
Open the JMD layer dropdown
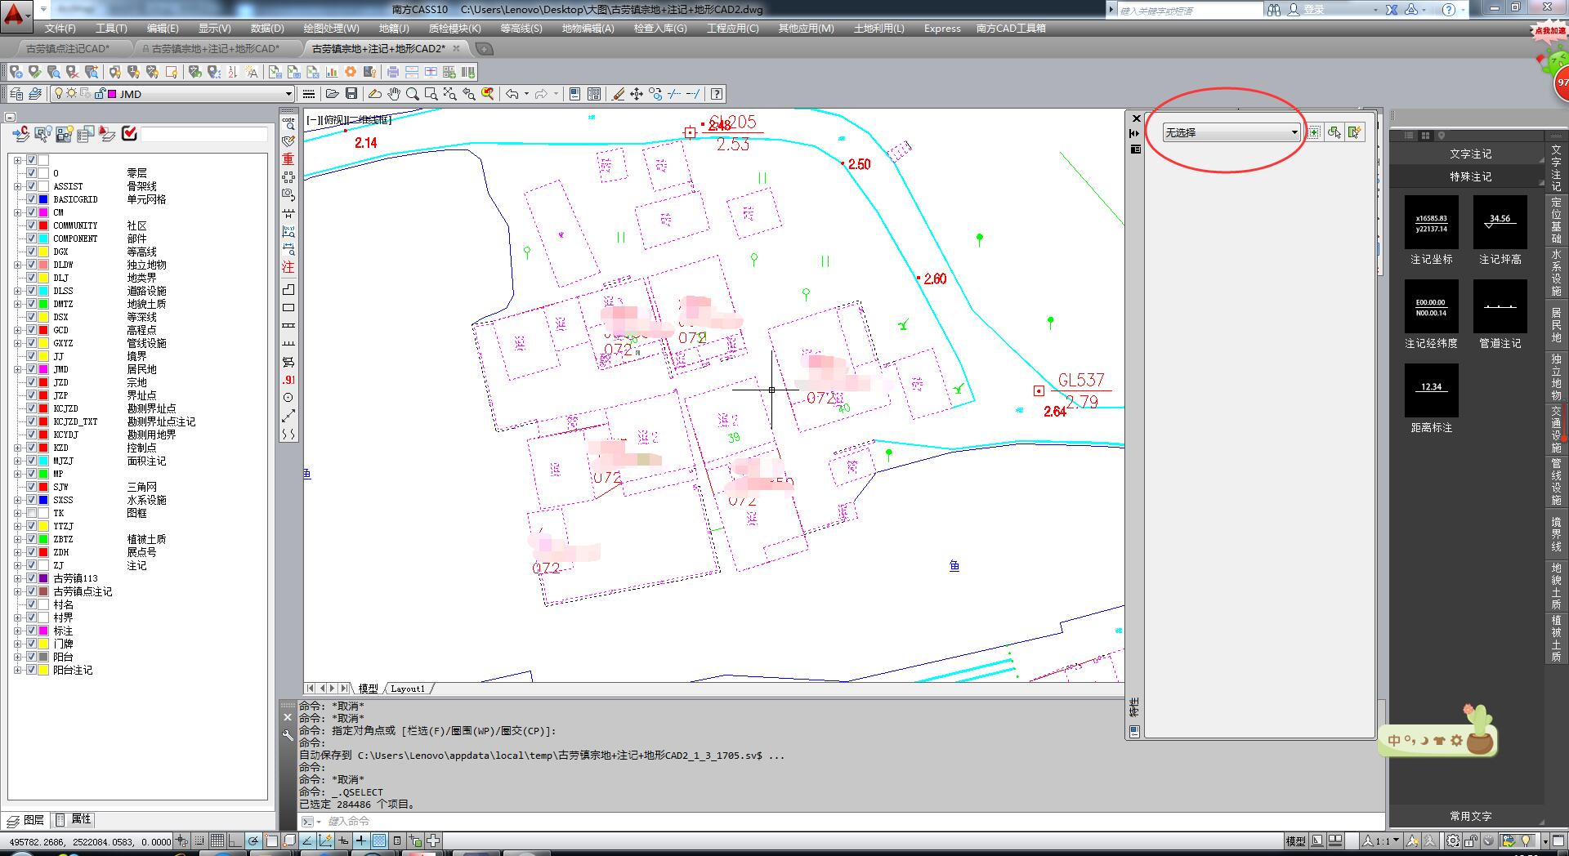tap(288, 94)
